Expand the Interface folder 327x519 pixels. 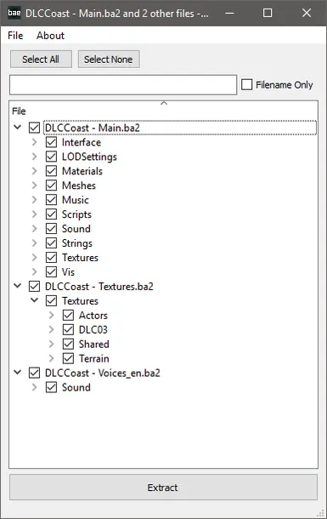pyautogui.click(x=34, y=142)
